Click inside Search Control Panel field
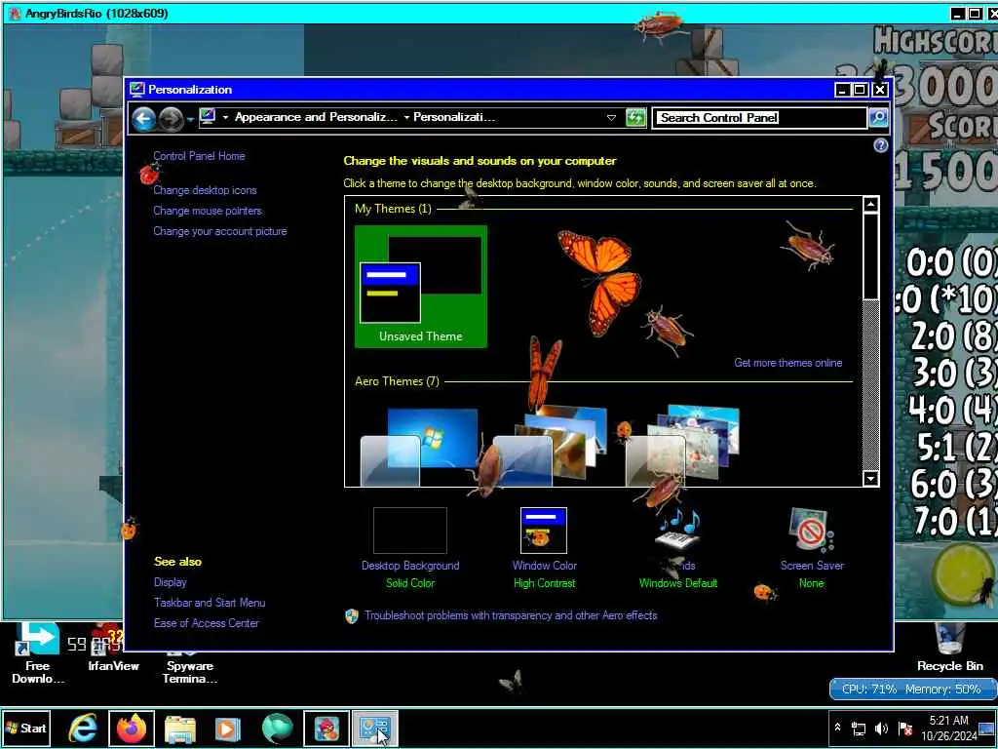 coord(759,118)
